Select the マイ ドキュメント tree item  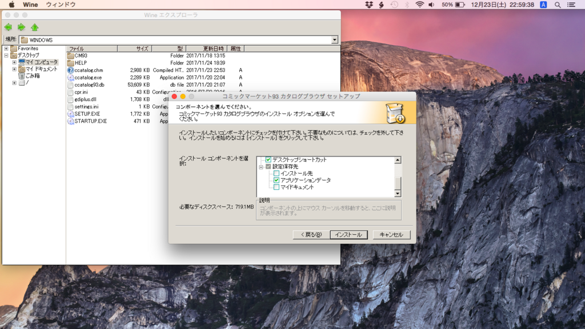[x=41, y=69]
